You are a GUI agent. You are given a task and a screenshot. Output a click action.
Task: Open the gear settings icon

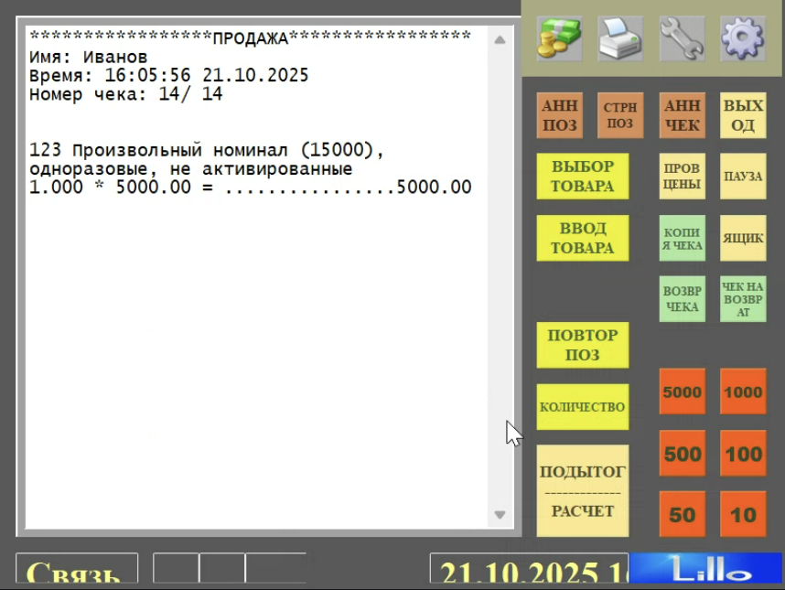pos(742,39)
